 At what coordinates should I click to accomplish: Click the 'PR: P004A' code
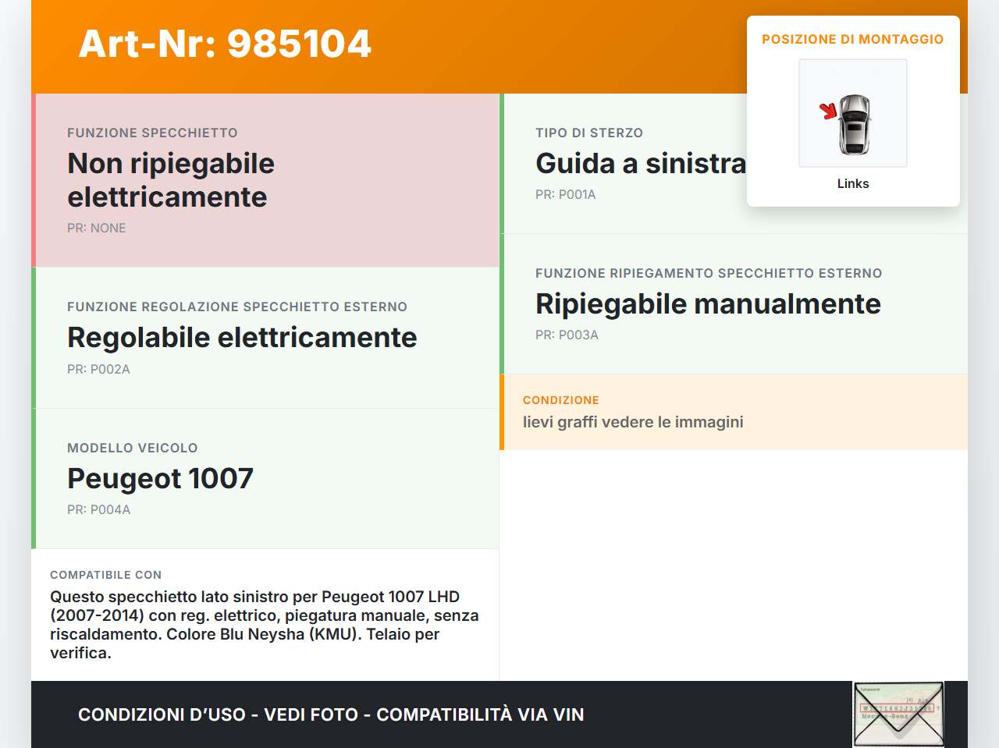[98, 509]
